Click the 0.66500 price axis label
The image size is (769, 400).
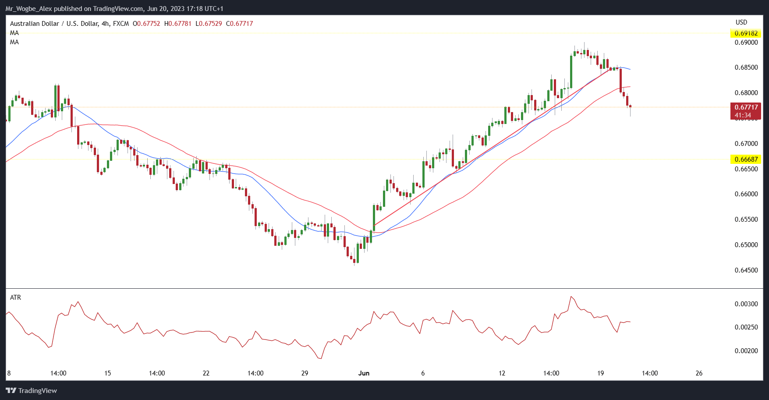click(746, 169)
